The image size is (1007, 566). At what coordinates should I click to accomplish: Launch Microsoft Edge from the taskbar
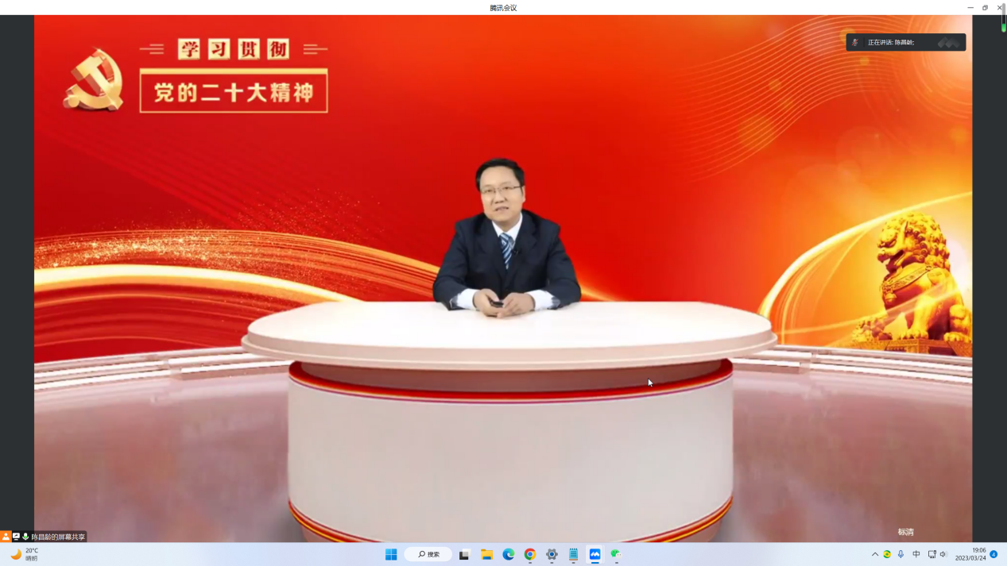tap(509, 554)
